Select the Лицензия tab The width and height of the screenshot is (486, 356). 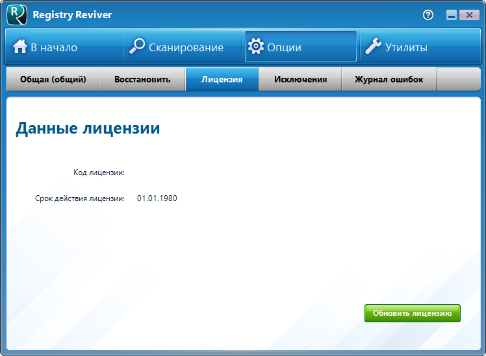click(222, 80)
